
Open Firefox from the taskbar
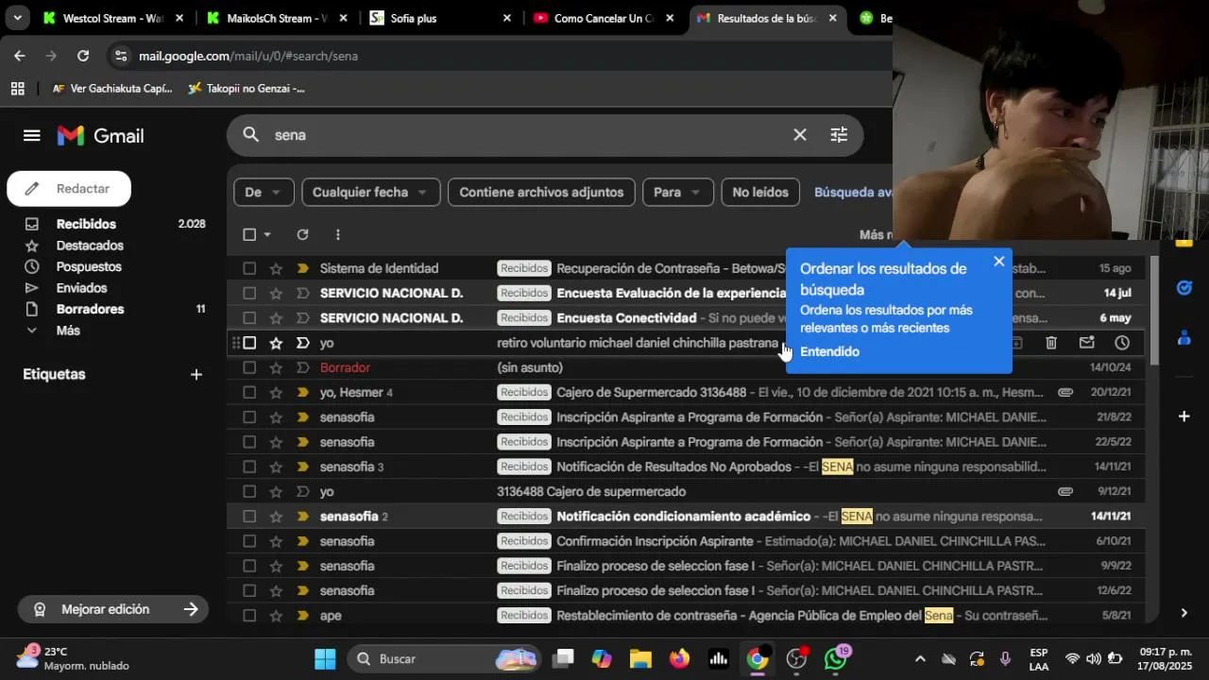pyautogui.click(x=680, y=658)
